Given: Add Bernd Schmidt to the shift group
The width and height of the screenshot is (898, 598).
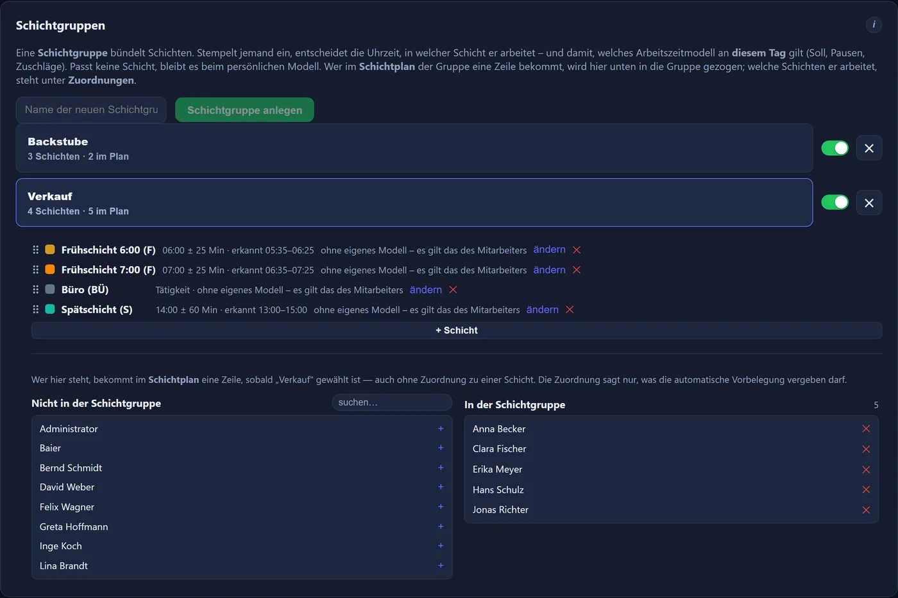Looking at the screenshot, I should coord(441,468).
